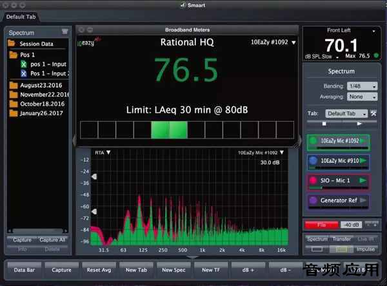Screen dimensions: 387x286
Task: Click the 70.1 SPL readout
Action: tap(341, 45)
